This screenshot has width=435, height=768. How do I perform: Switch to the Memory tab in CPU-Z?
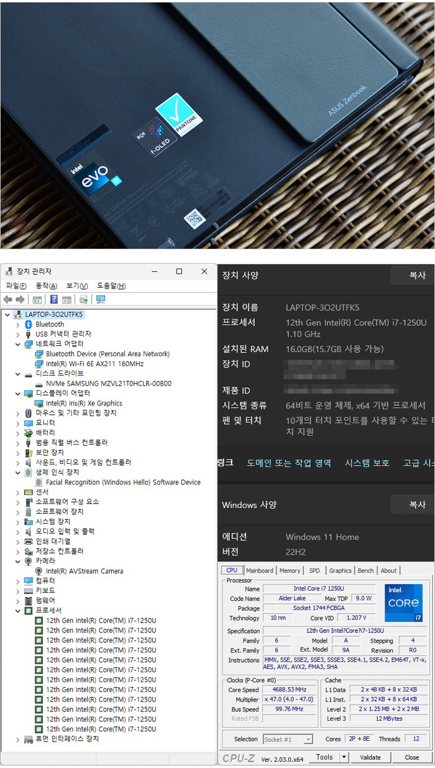290,570
